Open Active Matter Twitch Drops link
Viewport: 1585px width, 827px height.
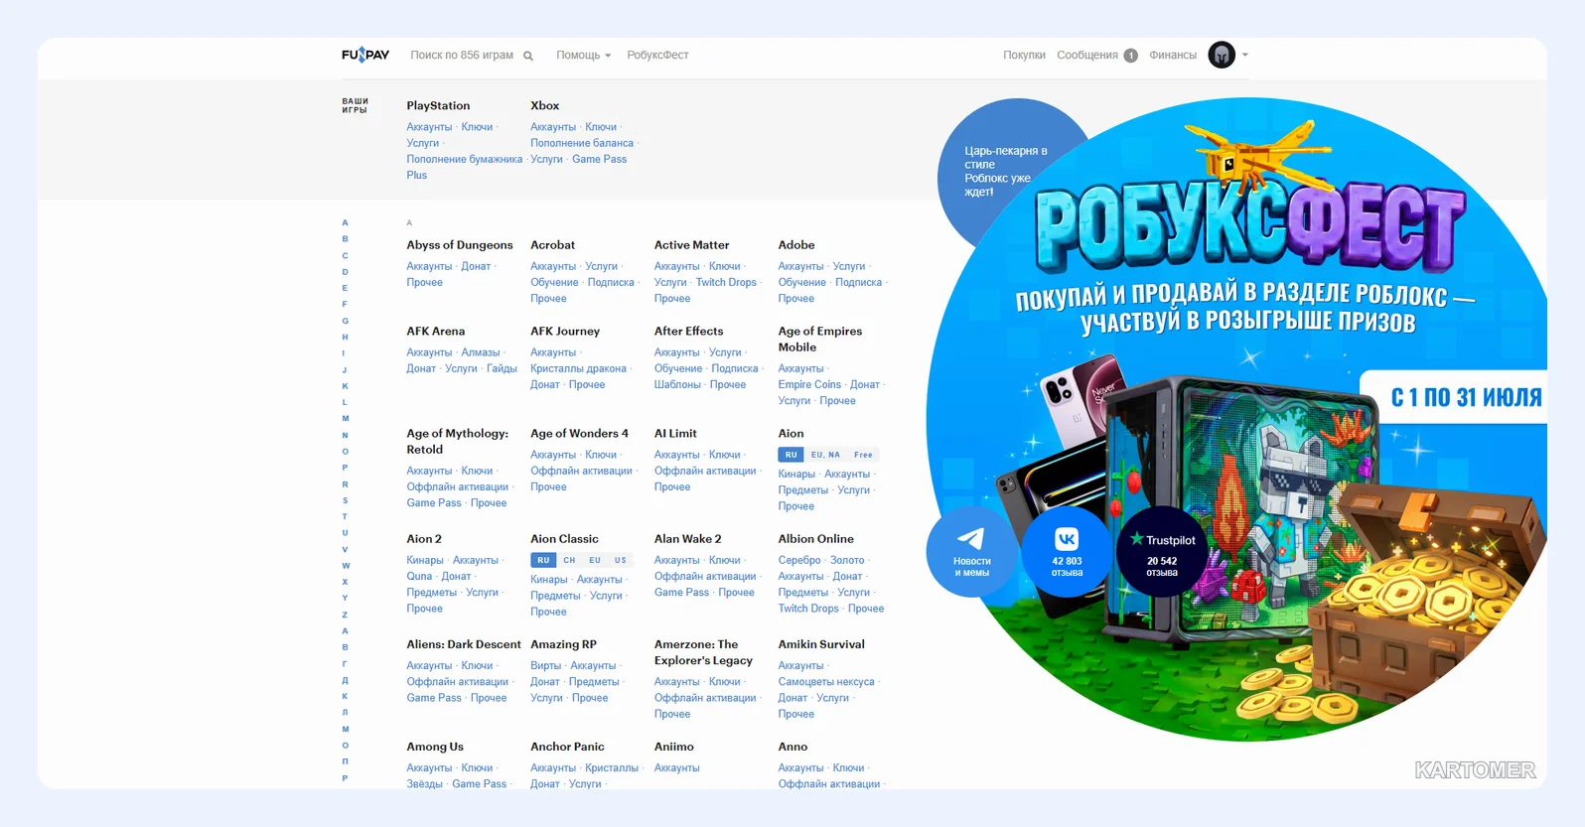pyautogui.click(x=726, y=282)
